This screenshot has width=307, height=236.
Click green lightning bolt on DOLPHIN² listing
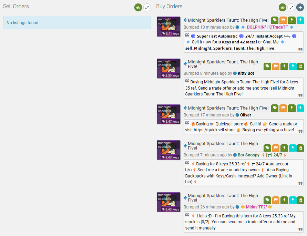(292, 20)
